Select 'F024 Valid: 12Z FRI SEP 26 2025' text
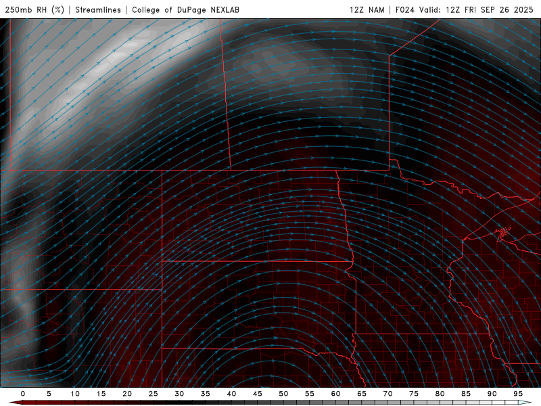 tap(465, 9)
